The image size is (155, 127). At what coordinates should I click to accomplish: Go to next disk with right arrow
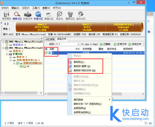[8, 24]
